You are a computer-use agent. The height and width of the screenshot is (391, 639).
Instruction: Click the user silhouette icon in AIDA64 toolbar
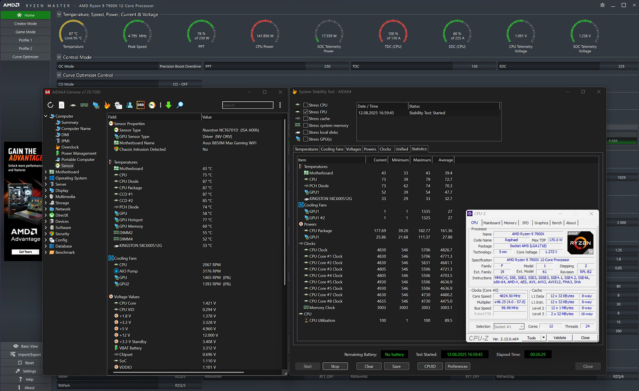point(129,105)
